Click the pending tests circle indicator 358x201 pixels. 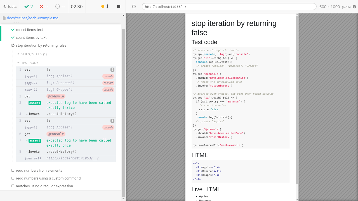[59, 6]
